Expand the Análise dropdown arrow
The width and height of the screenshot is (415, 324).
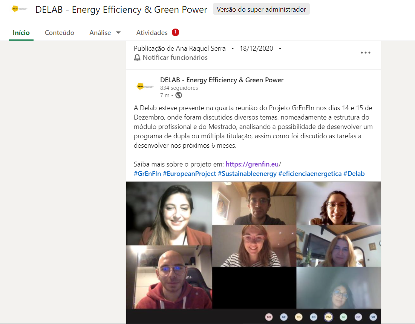[118, 33]
